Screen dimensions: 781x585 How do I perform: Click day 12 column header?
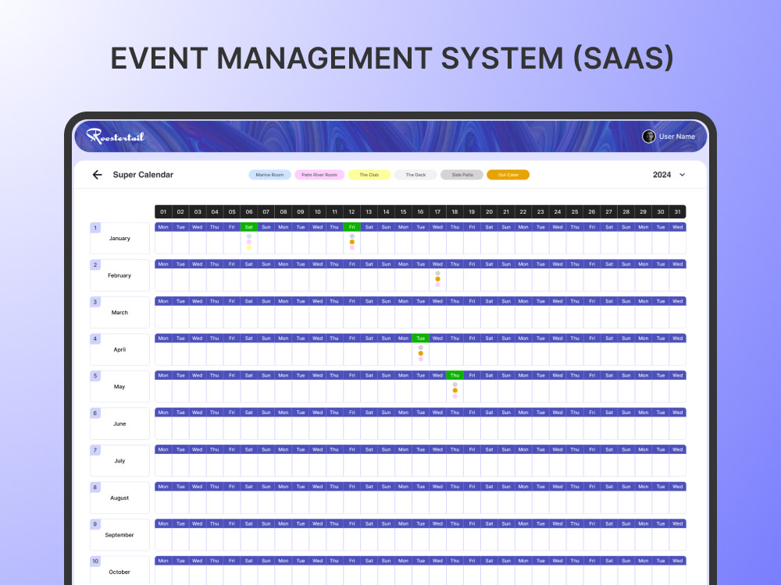[x=351, y=212]
